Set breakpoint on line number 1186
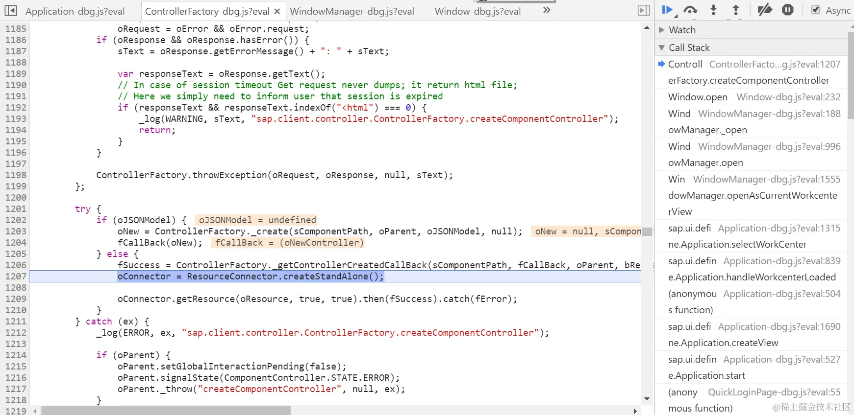Viewport: 854px width, 415px height. [16, 40]
